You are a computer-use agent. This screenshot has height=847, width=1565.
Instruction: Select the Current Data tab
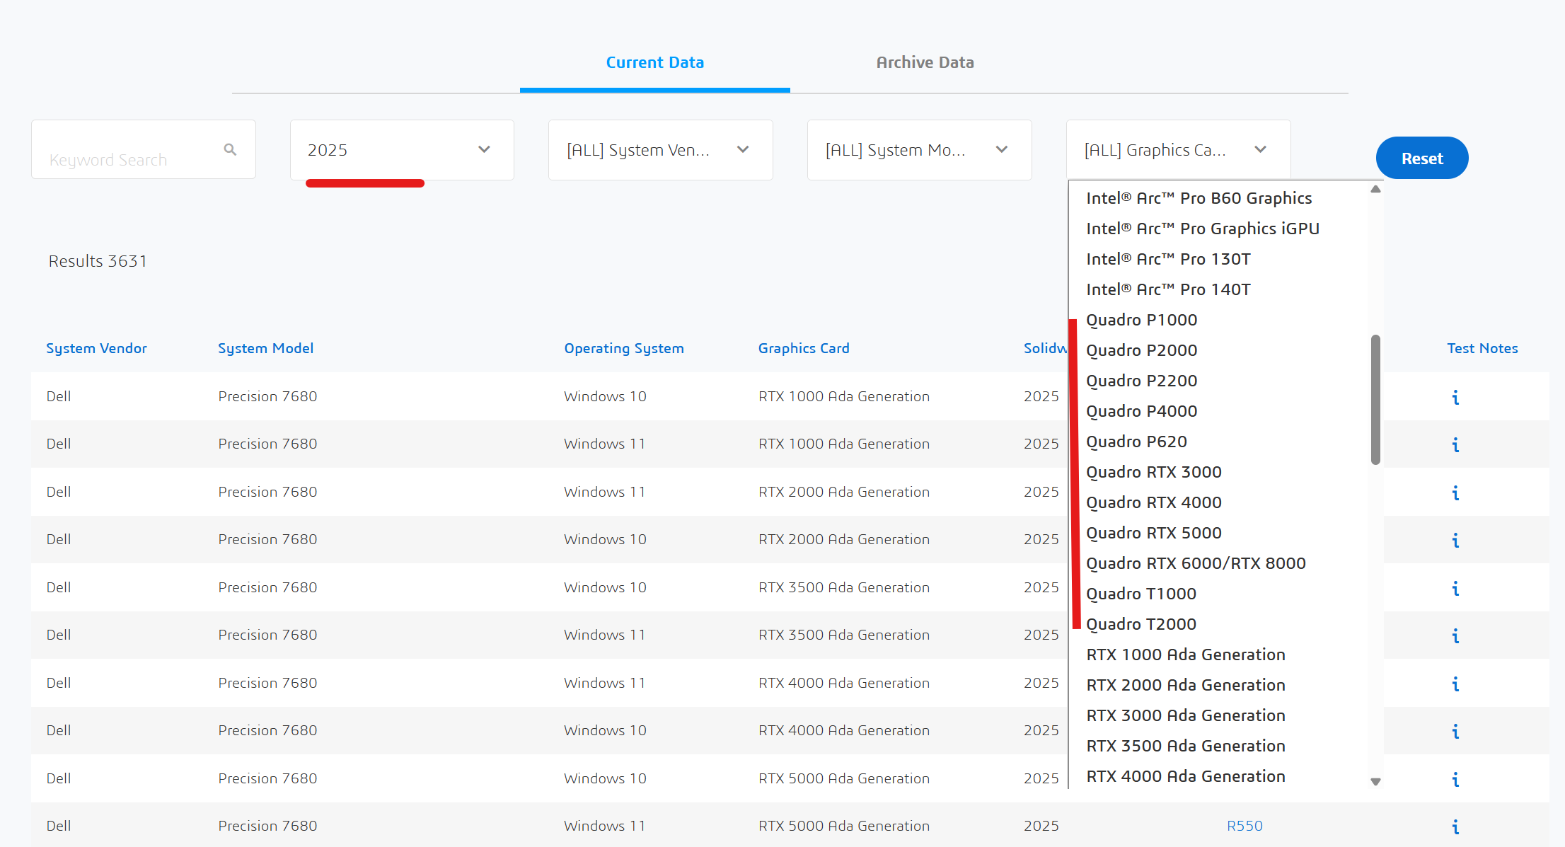pyautogui.click(x=654, y=62)
